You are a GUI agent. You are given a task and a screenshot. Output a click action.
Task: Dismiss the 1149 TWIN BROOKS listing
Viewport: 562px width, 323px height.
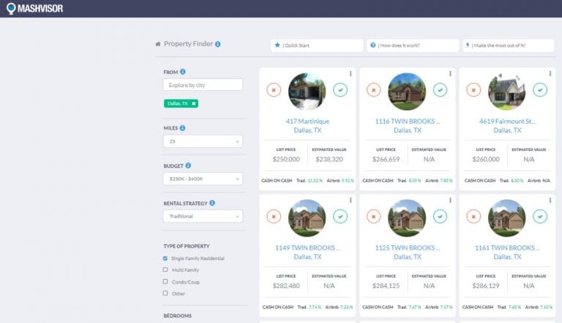coord(274,216)
